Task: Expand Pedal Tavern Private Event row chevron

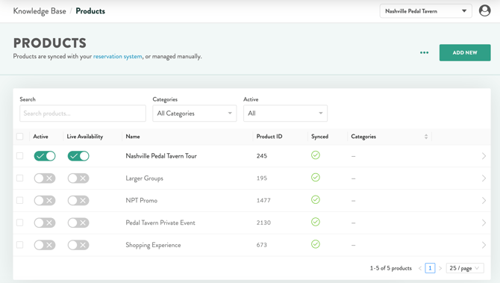Action: [x=484, y=223]
